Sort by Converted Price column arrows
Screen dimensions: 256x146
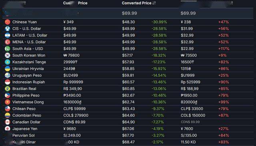pyautogui.click(x=154, y=3)
